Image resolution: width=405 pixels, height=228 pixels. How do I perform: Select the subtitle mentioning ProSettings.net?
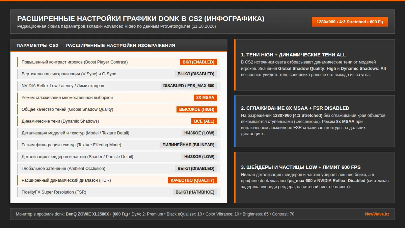coord(116,26)
